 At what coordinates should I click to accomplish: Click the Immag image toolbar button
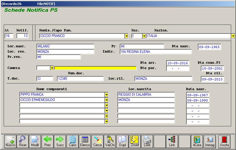[x=210, y=141]
